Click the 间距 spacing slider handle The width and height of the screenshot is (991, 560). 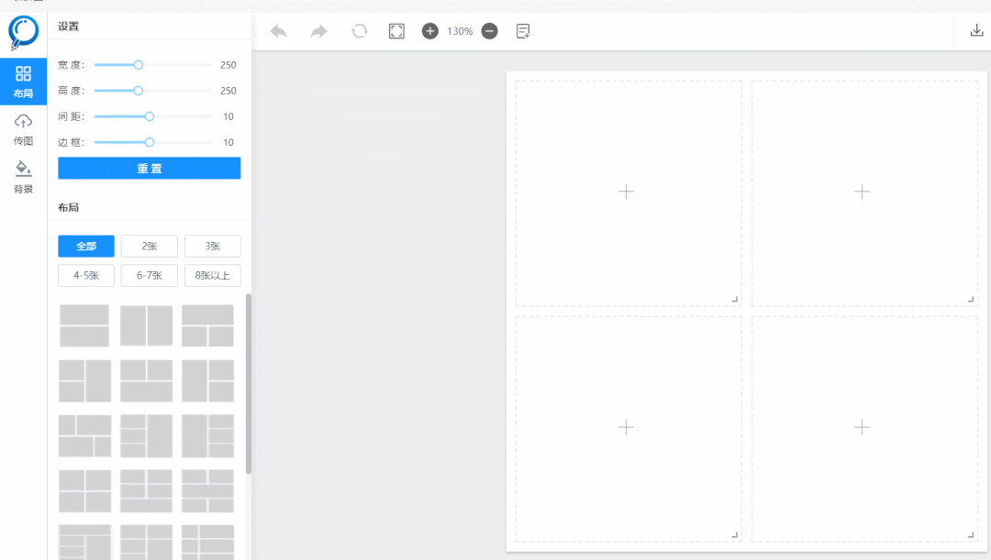coord(150,116)
